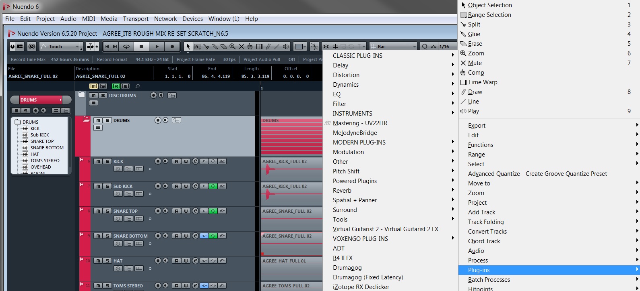The image size is (640, 291).
Task: Start playback with the Play button
Action: 157,47
